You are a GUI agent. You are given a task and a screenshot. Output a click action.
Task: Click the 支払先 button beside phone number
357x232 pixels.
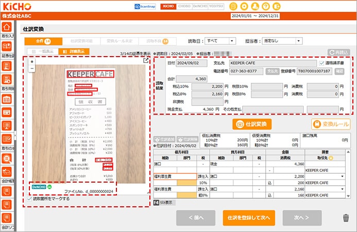(273, 71)
